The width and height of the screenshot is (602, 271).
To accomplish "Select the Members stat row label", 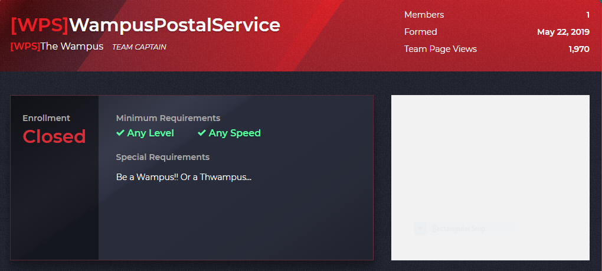I will click(424, 15).
